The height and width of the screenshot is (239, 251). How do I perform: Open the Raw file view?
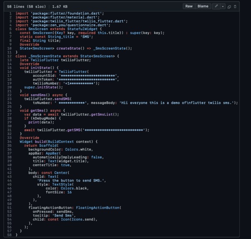(x=189, y=6)
